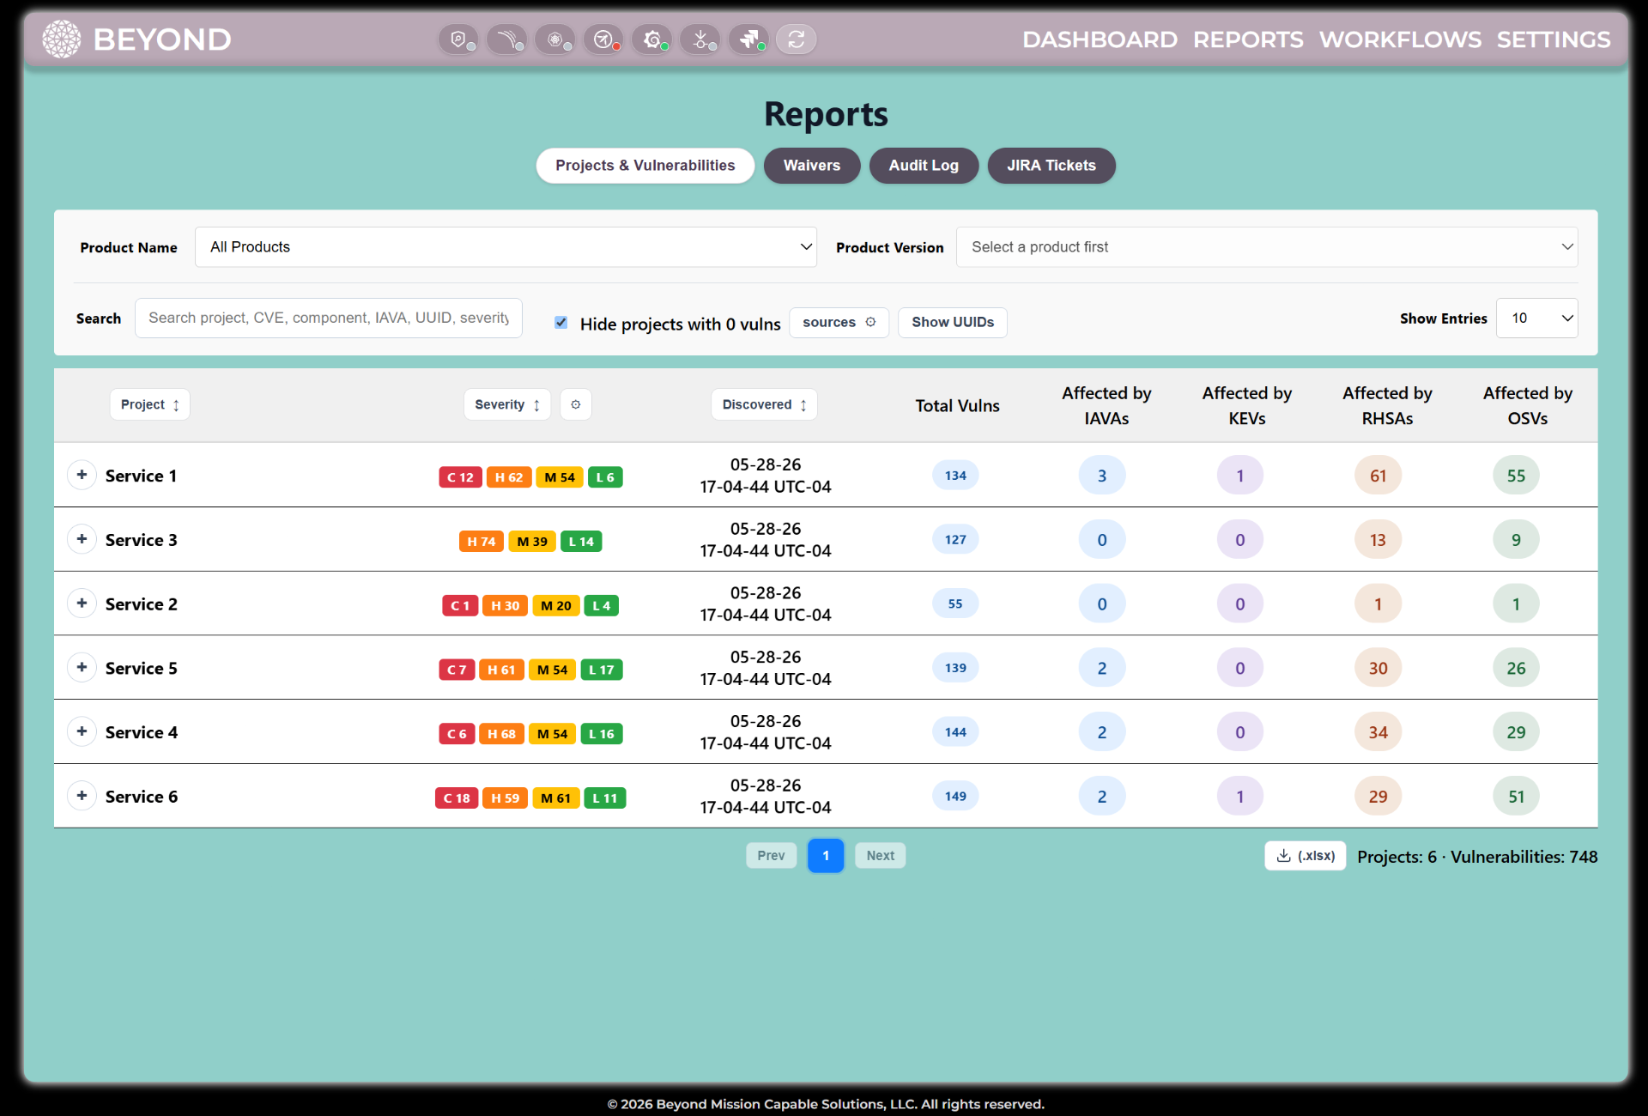
Task: Click the Service 5 project name
Action: (142, 669)
